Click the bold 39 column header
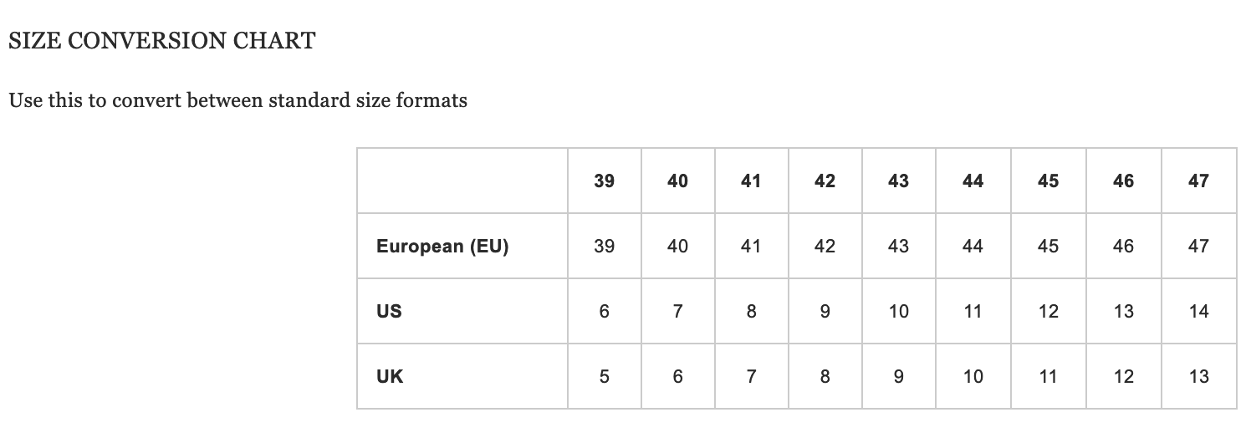This screenshot has width=1246, height=443. (x=605, y=181)
